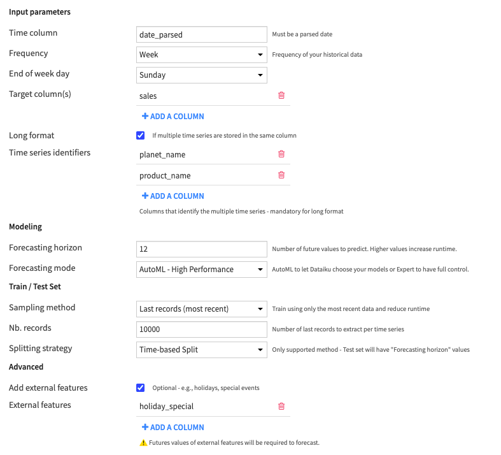Add a column under External features
The image size is (501, 455).
(173, 428)
